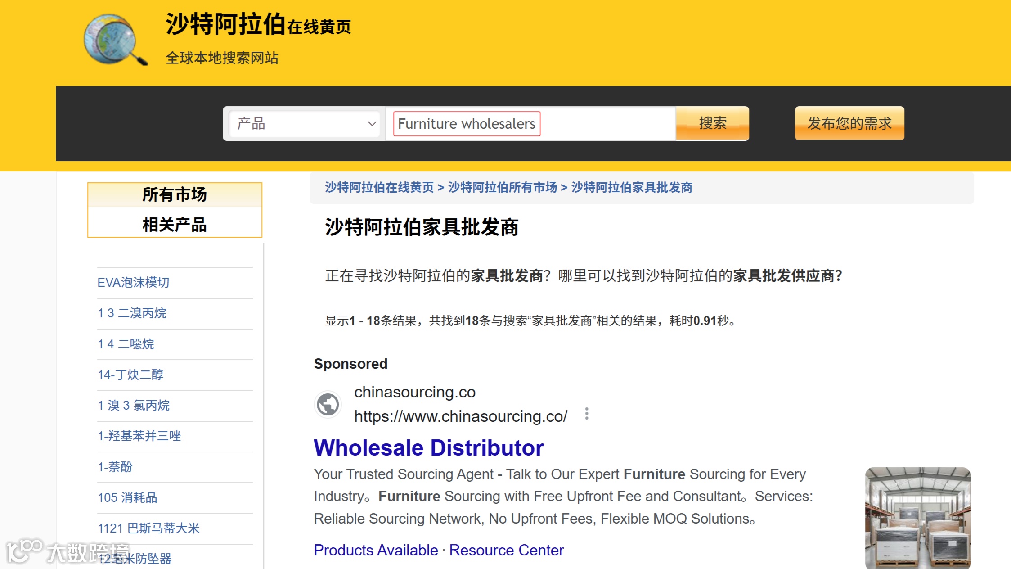Click the 105 消耗品 sidebar link
Screen dimensions: 1011x569
coord(127,497)
